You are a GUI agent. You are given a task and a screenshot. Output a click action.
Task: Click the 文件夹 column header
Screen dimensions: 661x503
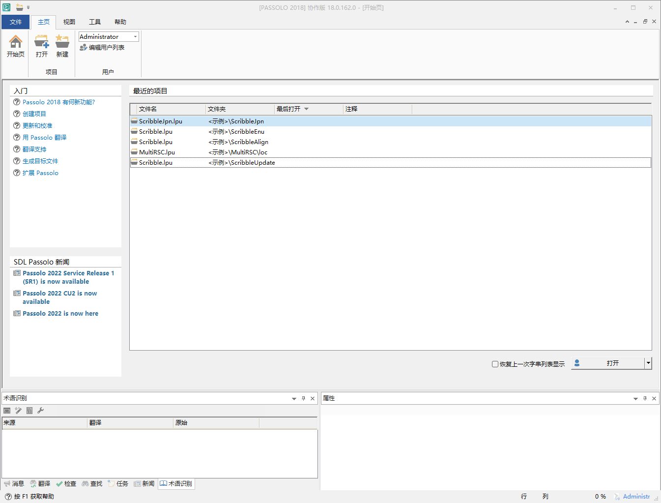[x=240, y=109]
